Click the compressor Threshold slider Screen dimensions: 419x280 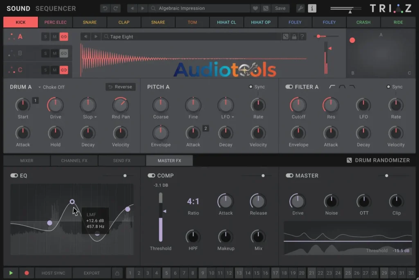click(160, 217)
